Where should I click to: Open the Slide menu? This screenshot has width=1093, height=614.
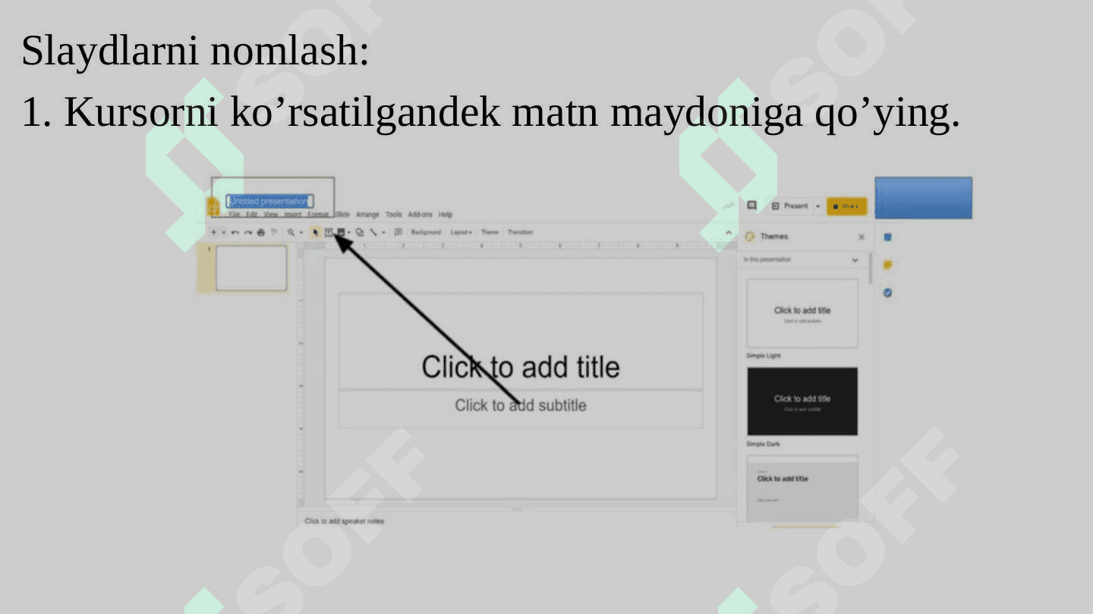pyautogui.click(x=342, y=215)
